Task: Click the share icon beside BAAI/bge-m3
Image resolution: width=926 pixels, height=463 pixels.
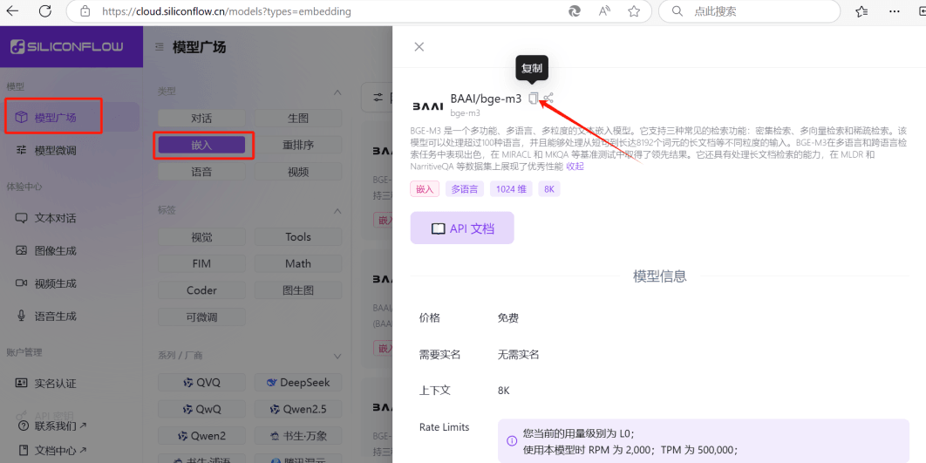Action: coord(548,99)
